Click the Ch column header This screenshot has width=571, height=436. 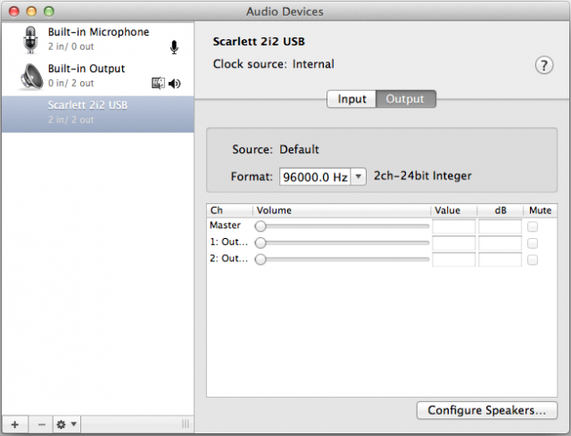point(230,210)
